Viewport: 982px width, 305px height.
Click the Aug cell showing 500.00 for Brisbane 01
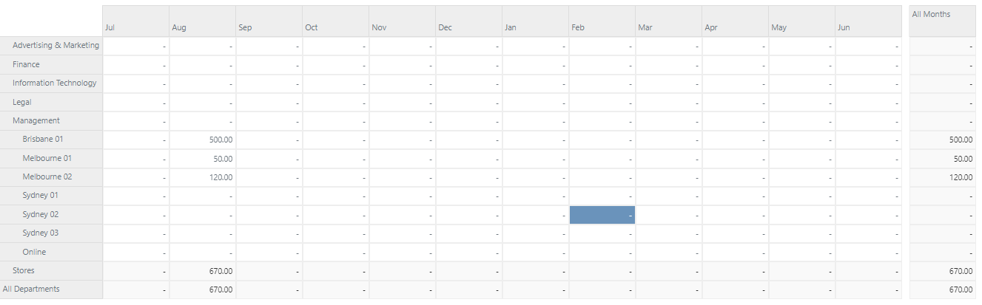pos(202,140)
